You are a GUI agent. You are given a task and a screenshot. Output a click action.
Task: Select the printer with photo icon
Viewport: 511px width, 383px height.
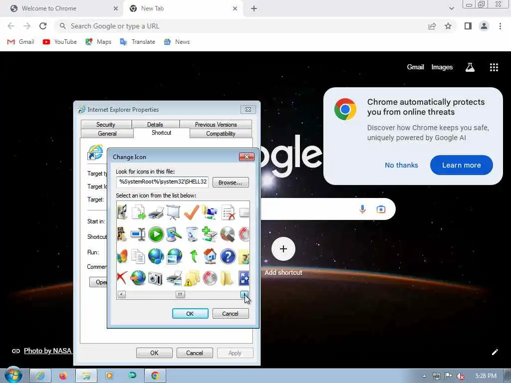174,278
